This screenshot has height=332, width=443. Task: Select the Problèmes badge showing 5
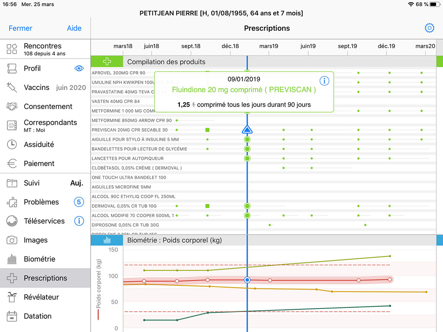coord(79,202)
